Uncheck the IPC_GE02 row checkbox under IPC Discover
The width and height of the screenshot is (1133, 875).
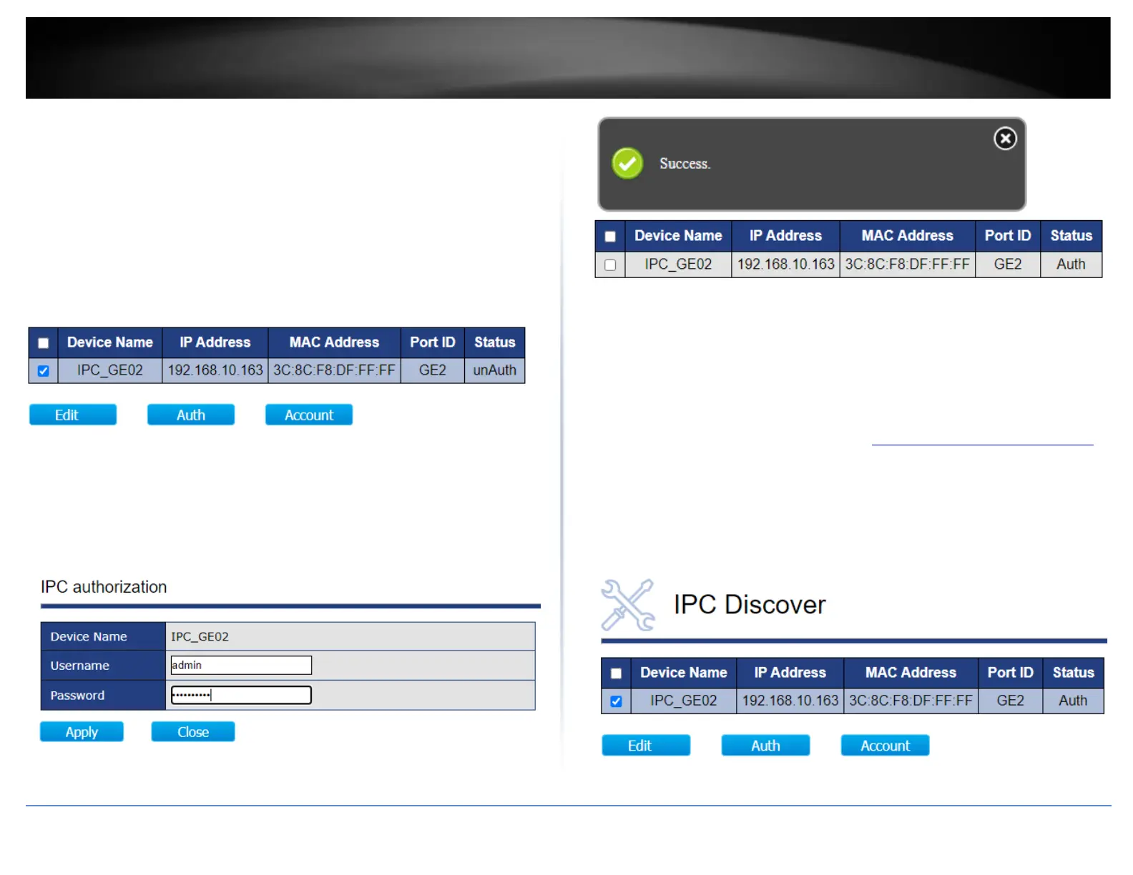616,701
